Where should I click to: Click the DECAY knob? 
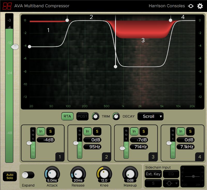coord(116,116)
